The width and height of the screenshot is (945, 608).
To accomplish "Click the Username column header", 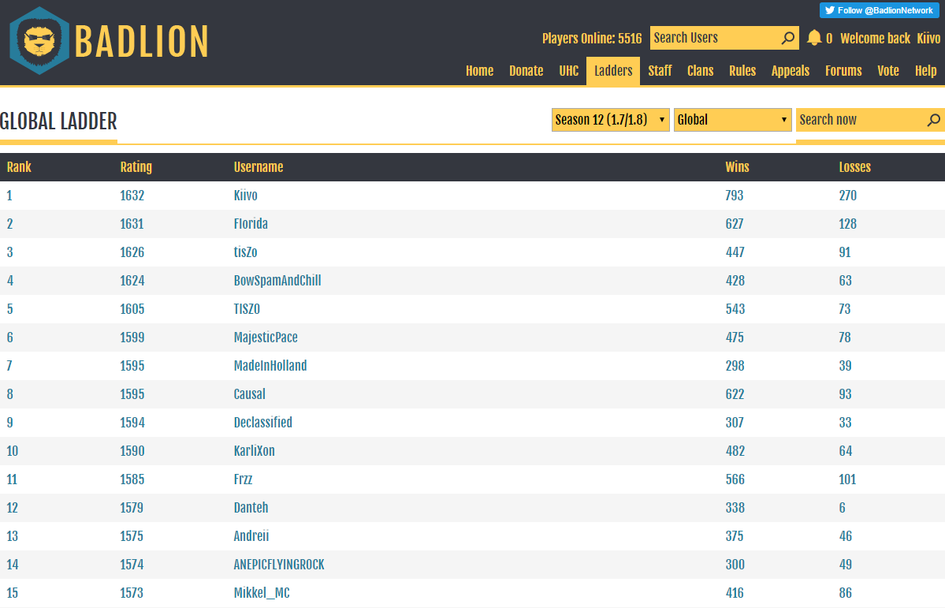I will [258, 167].
